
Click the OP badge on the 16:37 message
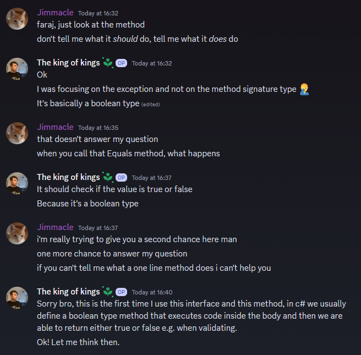click(121, 177)
